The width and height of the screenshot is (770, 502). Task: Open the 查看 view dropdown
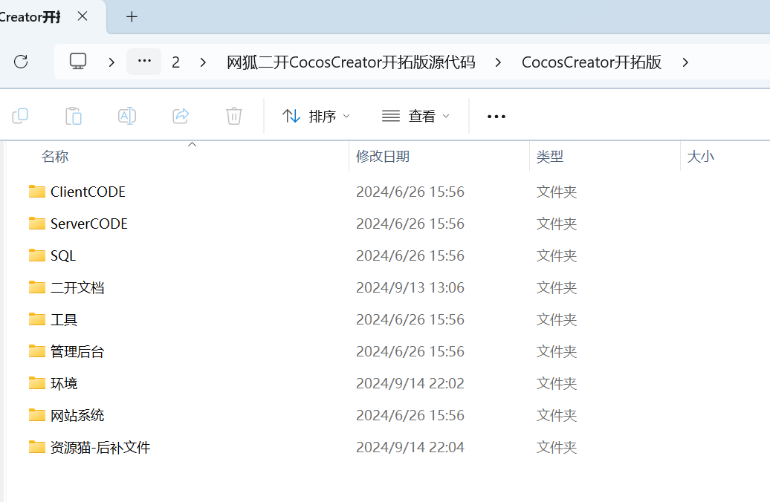(x=415, y=117)
